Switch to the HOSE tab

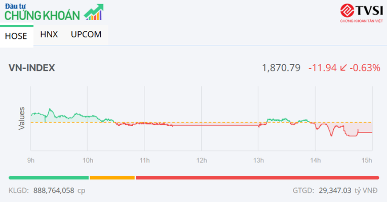(x=16, y=36)
